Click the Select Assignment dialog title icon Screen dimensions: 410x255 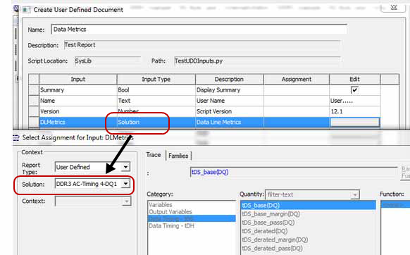click(16, 138)
